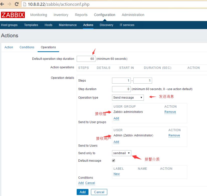This screenshot has height=196, width=207.
Task: Click the LABEL column header
Action: point(119,169)
